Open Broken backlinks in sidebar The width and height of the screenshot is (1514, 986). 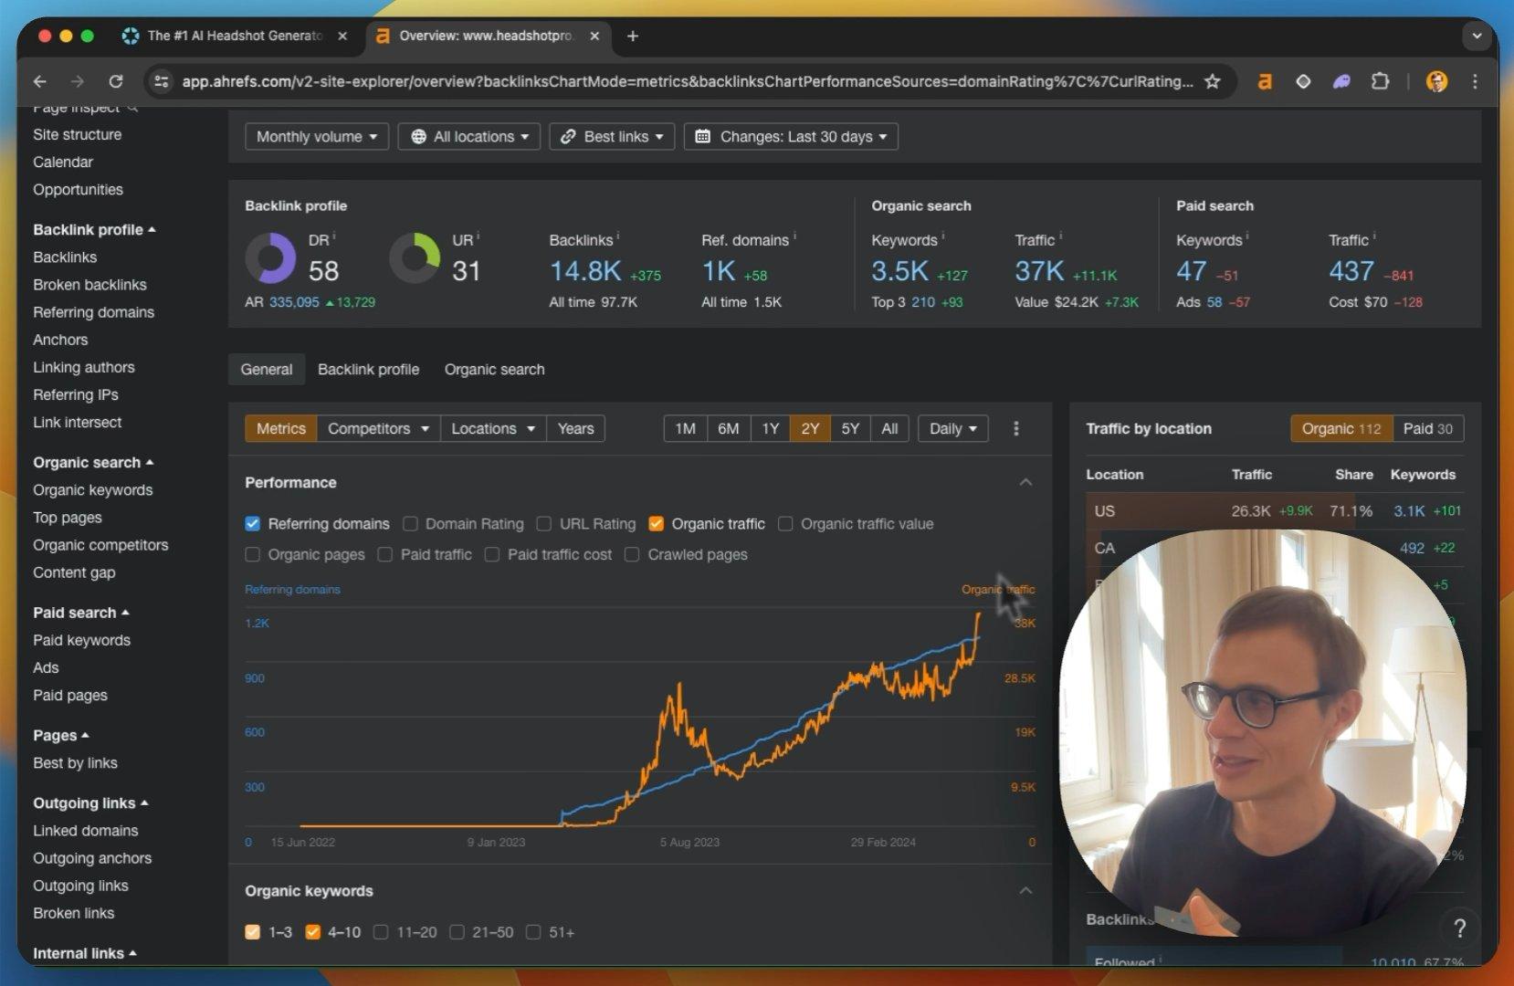89,284
